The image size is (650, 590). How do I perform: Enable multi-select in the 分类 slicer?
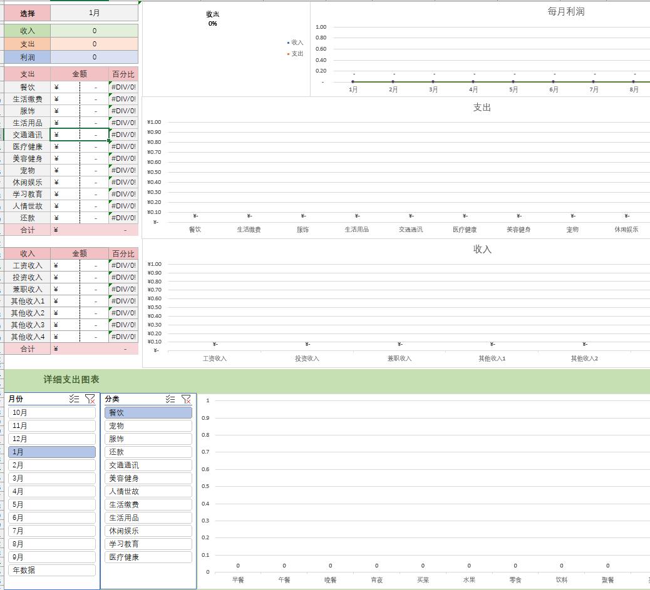170,399
